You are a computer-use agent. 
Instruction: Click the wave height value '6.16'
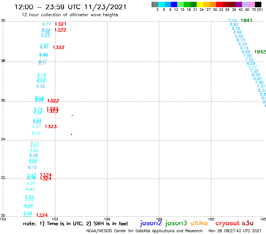(236, 28)
